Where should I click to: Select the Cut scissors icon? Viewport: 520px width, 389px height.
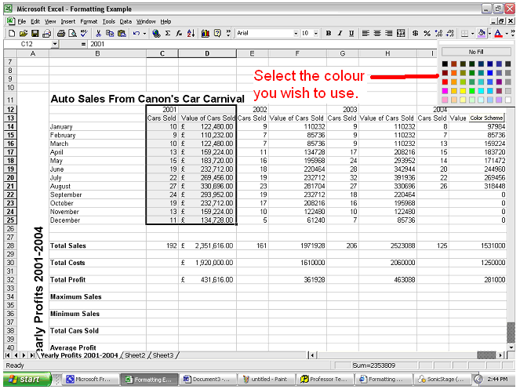point(98,34)
